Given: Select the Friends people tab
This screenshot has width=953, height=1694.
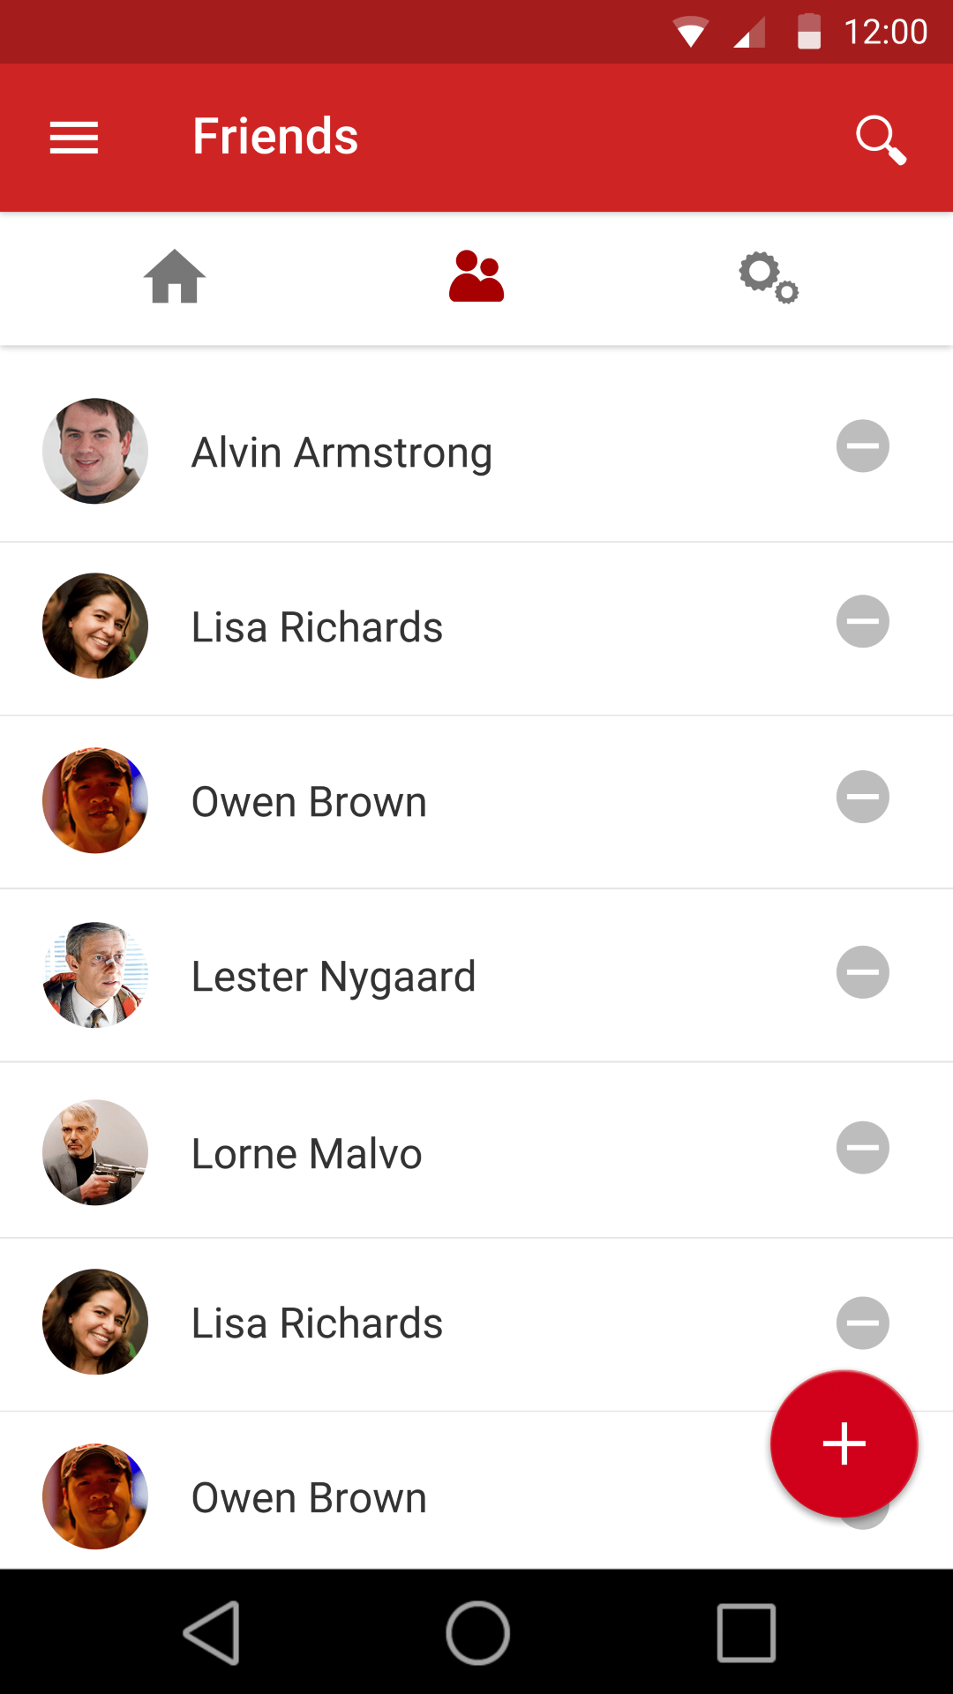Looking at the screenshot, I should point(476,277).
